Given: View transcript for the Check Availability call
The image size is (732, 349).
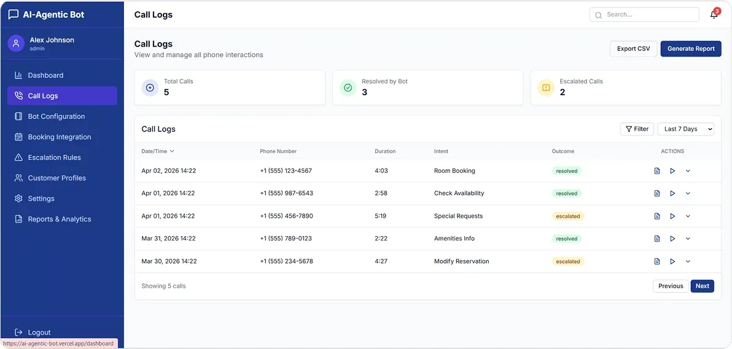Looking at the screenshot, I should tap(657, 193).
